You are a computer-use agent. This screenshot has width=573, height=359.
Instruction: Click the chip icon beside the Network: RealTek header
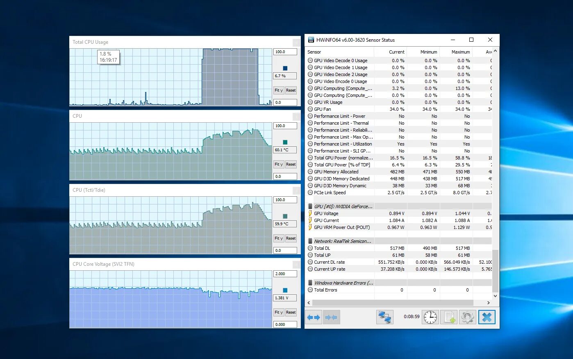(x=310, y=241)
